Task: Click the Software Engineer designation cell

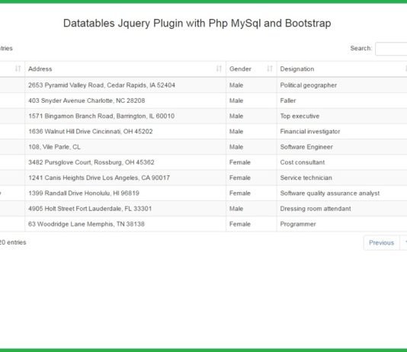Action: pos(342,147)
